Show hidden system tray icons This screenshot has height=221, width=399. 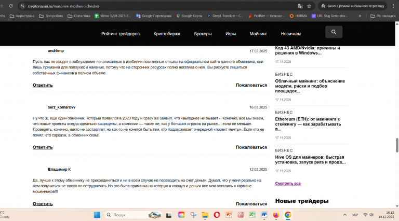[345, 215]
